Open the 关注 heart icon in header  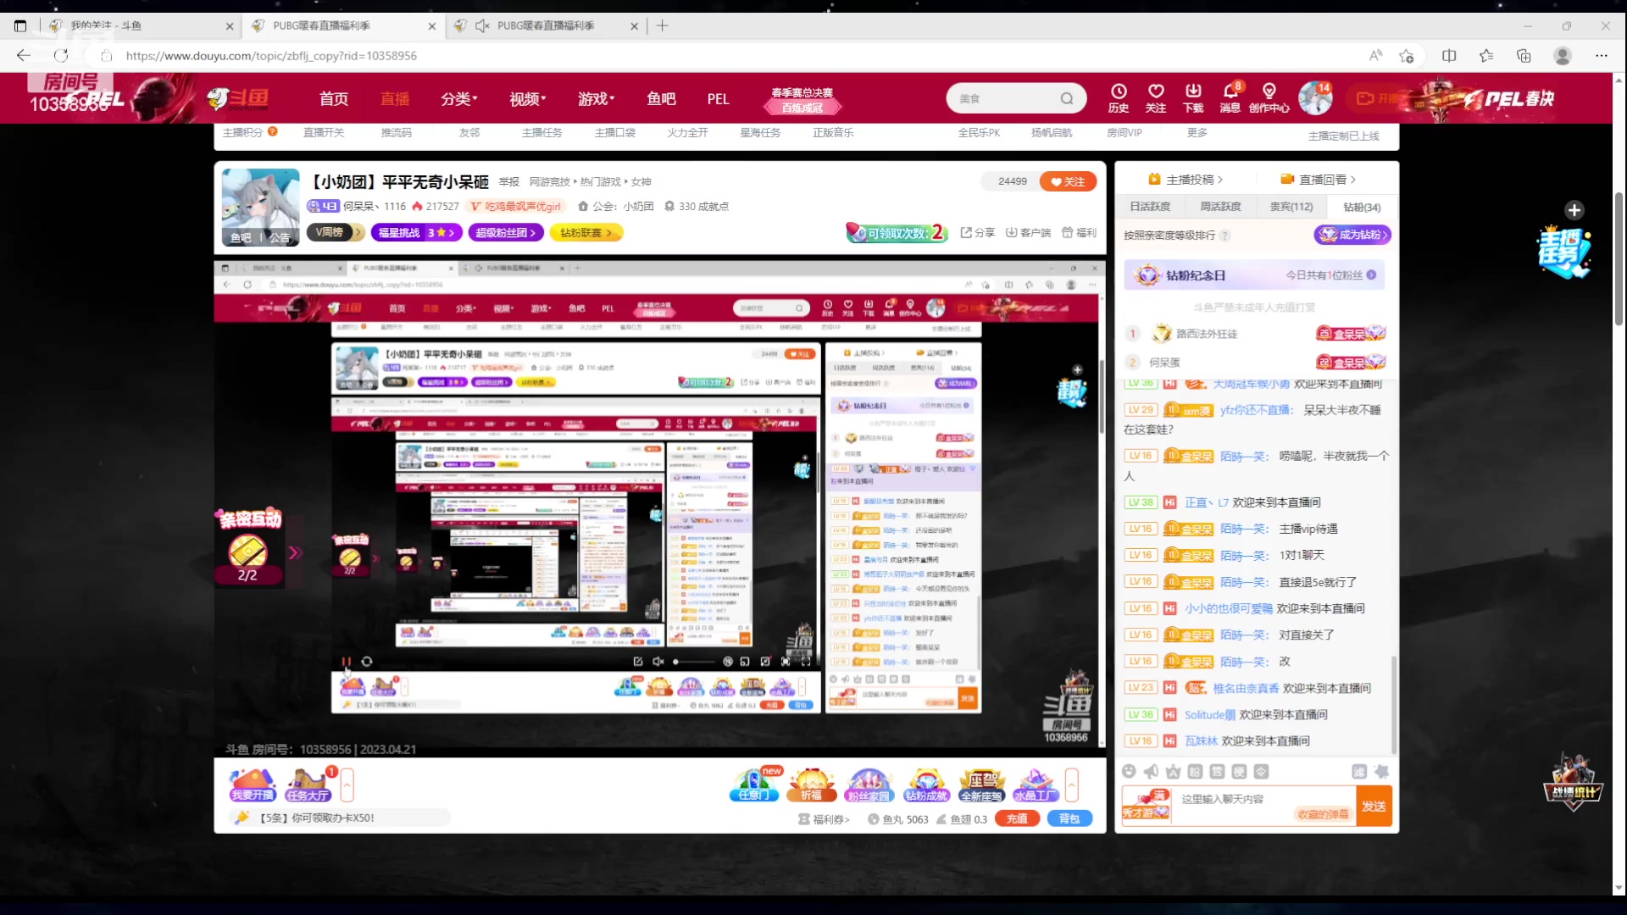(x=1156, y=97)
